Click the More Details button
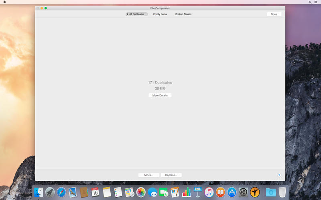321x200 pixels. tap(160, 95)
